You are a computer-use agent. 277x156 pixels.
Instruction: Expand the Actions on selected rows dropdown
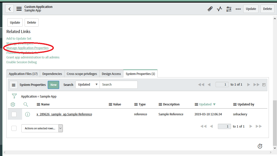pos(60,128)
